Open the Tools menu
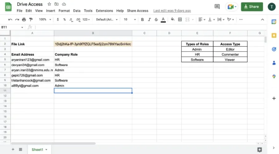Screen dimensions: 279x154 (x=88, y=11)
